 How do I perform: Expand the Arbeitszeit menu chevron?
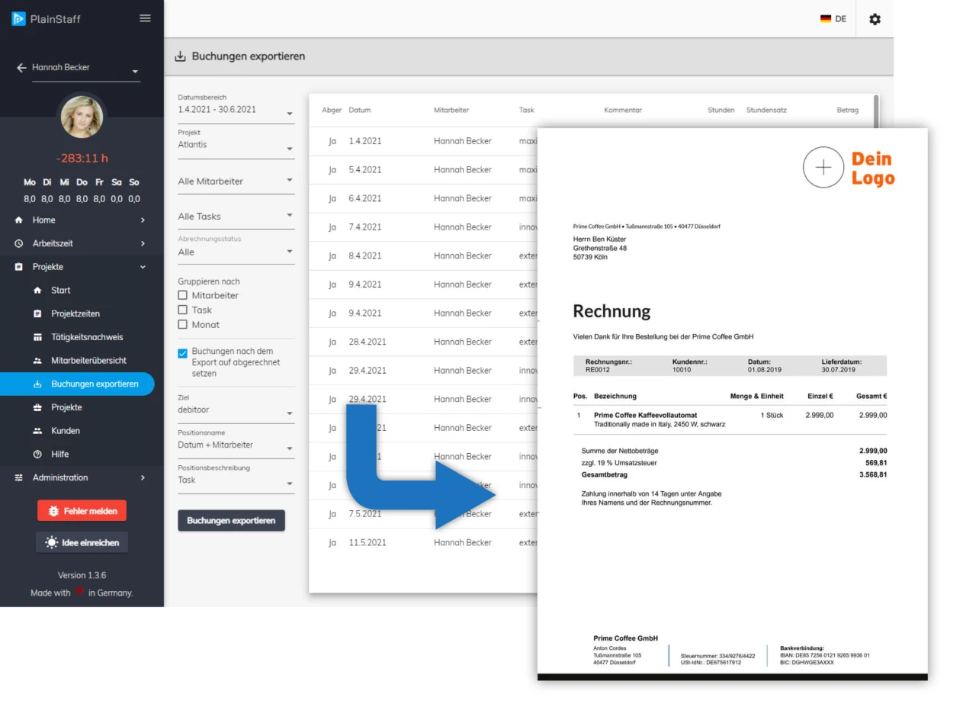coord(143,244)
